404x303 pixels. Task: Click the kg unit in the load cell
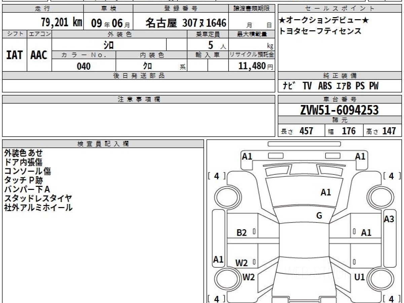[270, 46]
